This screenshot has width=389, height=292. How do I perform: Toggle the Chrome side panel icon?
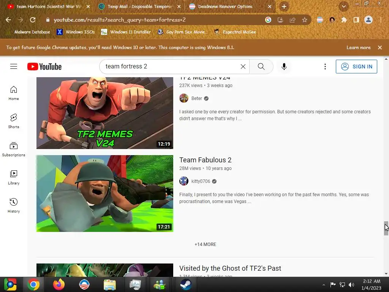pyautogui.click(x=356, y=20)
